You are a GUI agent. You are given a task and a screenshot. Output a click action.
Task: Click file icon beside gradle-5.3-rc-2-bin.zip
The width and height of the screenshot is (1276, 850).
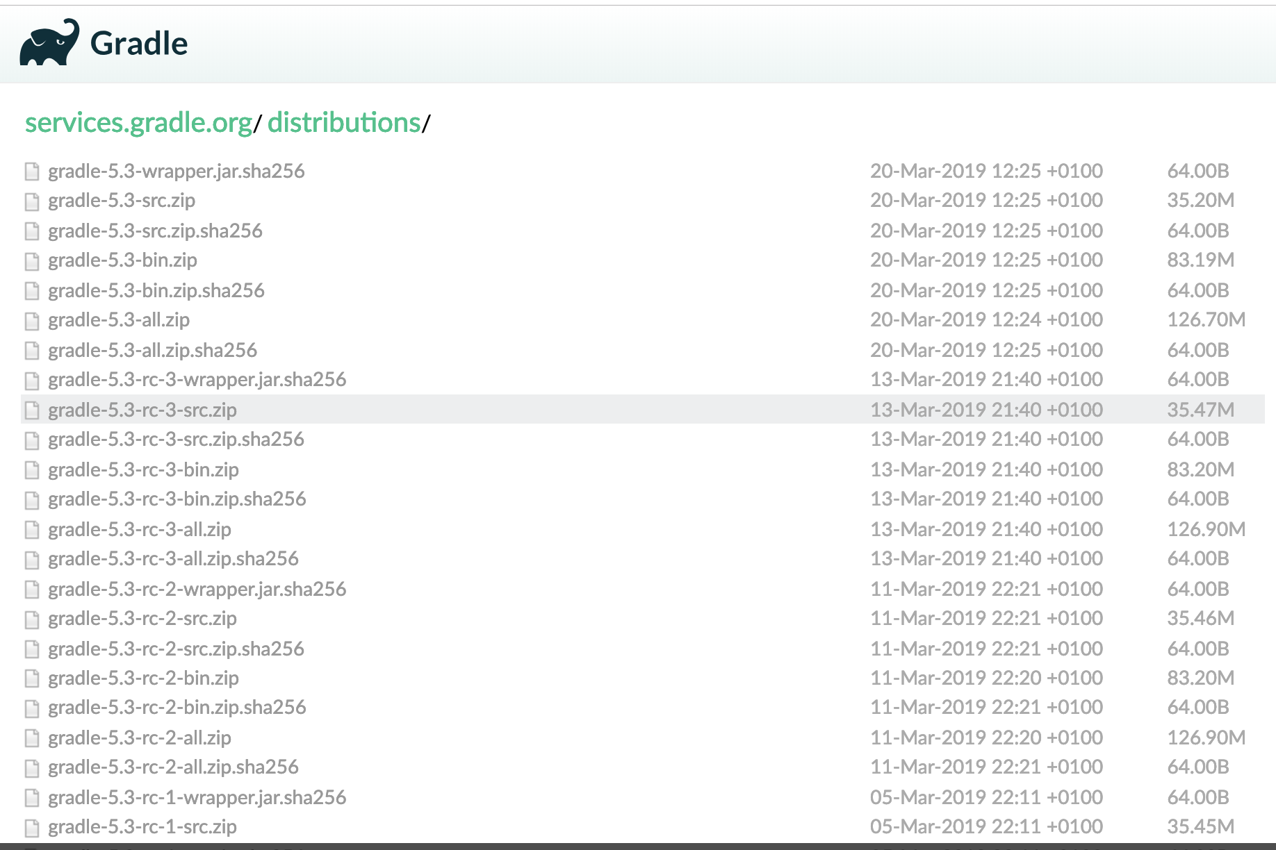[32, 679]
